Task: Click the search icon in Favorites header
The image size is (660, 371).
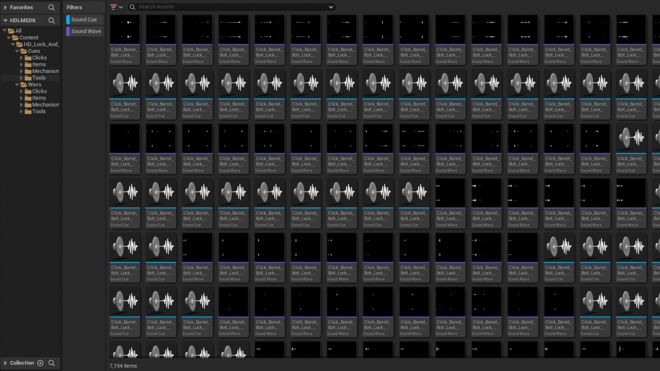Action: coord(51,8)
